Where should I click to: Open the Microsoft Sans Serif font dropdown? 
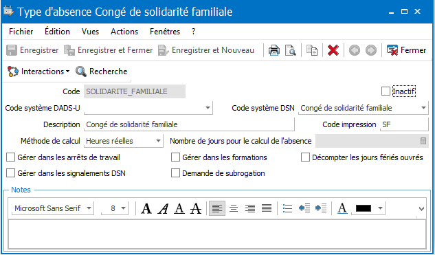53,208
